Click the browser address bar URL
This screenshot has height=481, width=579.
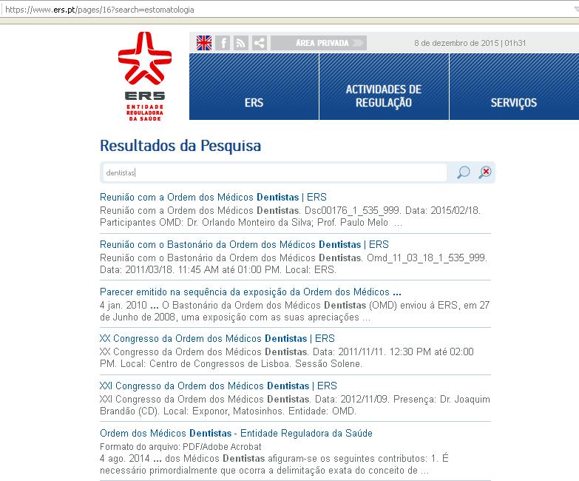point(100,10)
